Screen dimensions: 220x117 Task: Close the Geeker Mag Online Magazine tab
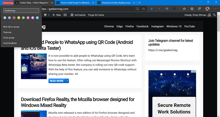(x=52, y=3)
